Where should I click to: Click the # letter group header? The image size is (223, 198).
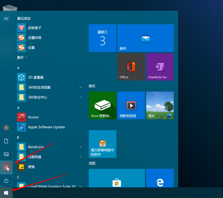(x=18, y=68)
